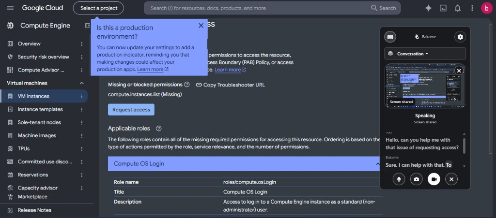Image resolution: width=496 pixels, height=218 pixels.
Task: Collapse the Compute OS Login role panel
Action: [377, 164]
